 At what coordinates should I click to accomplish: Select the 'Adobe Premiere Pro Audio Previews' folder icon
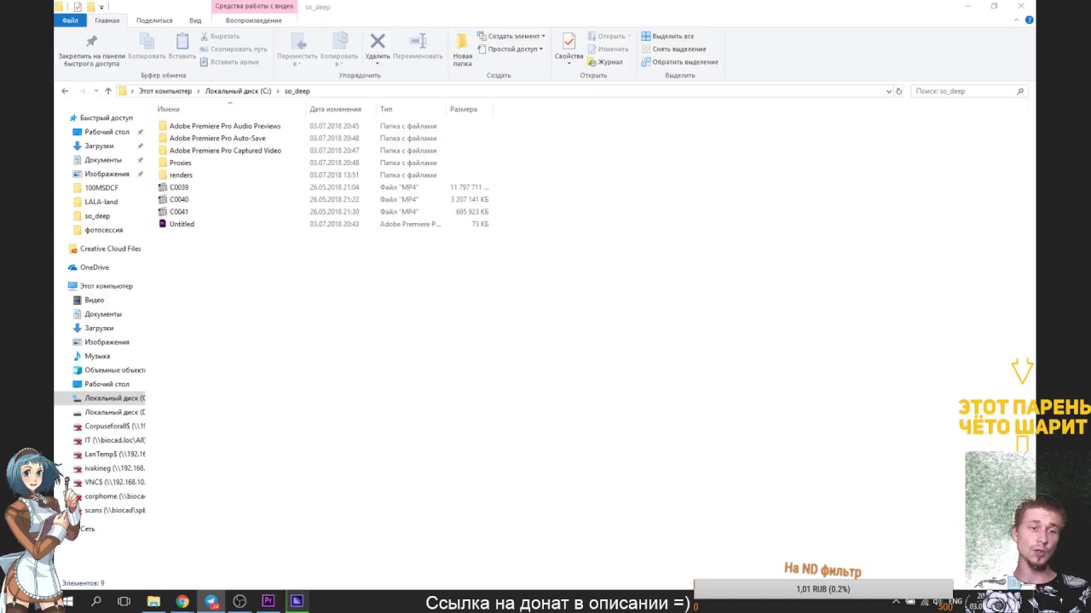163,126
